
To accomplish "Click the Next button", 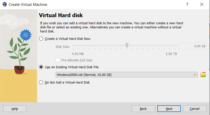I will click(x=169, y=109).
